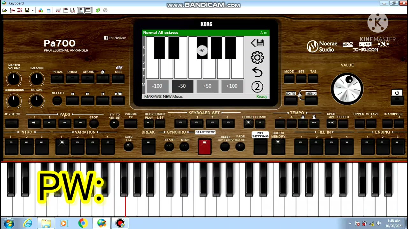
Task: Click the Value dial wheel
Action: pyautogui.click(x=347, y=89)
